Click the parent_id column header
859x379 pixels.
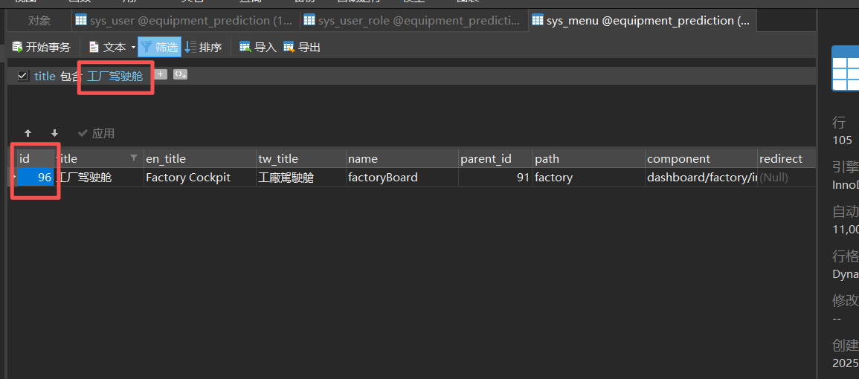495,159
